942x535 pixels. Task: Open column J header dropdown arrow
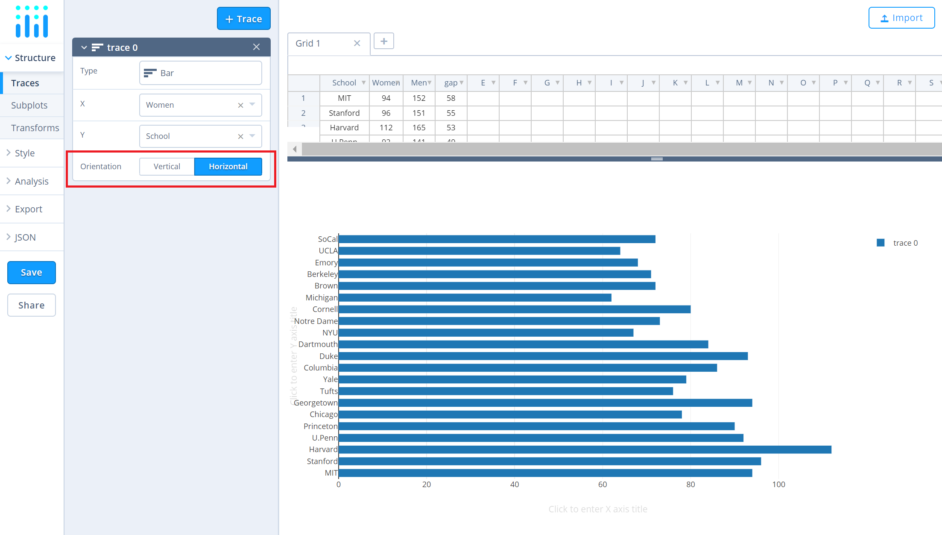[653, 82]
